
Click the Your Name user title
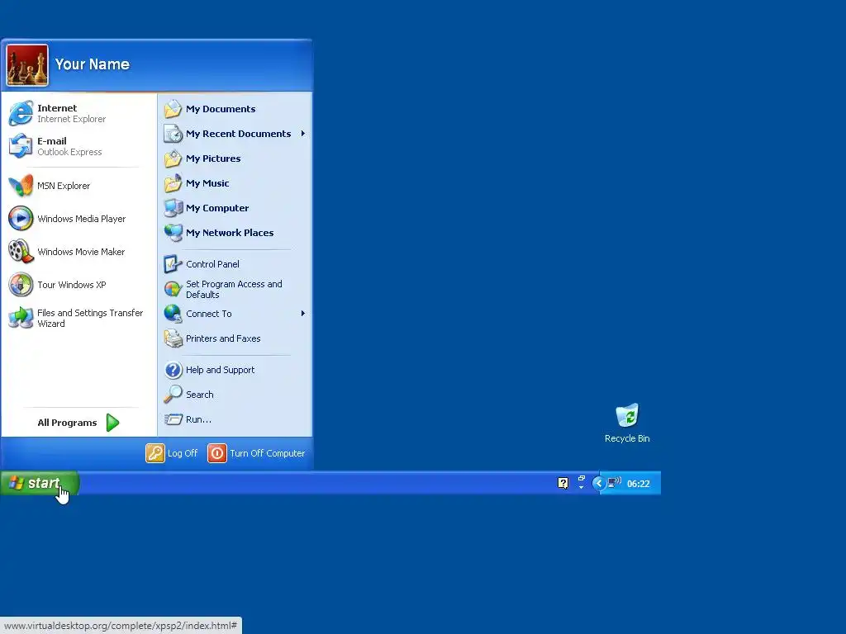[x=93, y=64]
